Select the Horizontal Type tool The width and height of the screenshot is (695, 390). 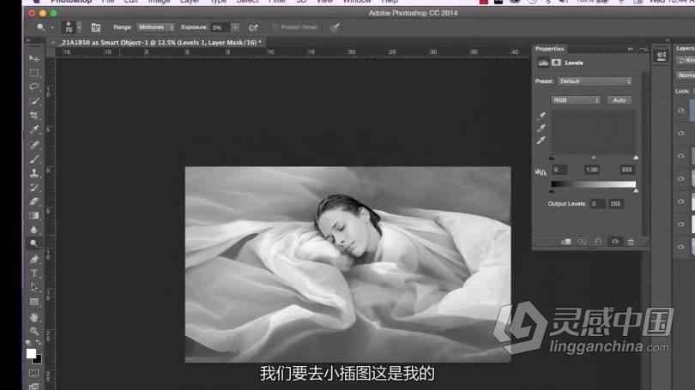click(34, 273)
